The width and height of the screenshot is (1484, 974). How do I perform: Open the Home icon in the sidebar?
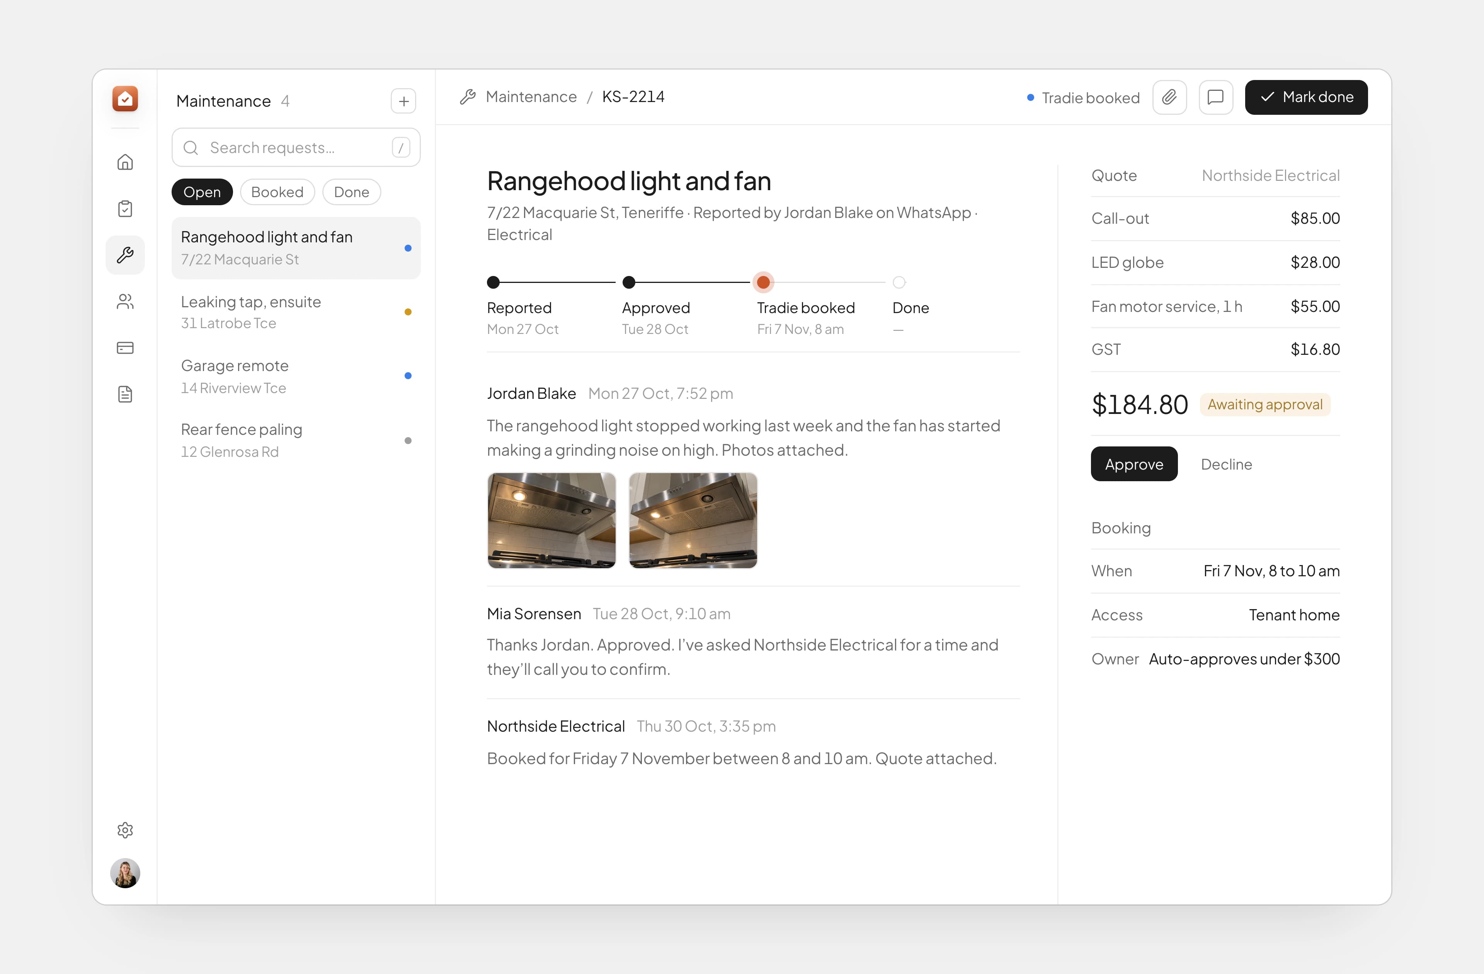125,162
